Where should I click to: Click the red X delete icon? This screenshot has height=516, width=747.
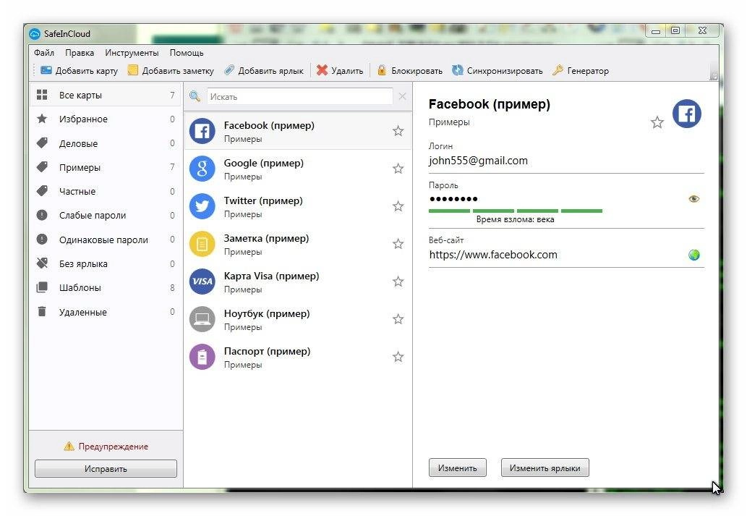(322, 70)
